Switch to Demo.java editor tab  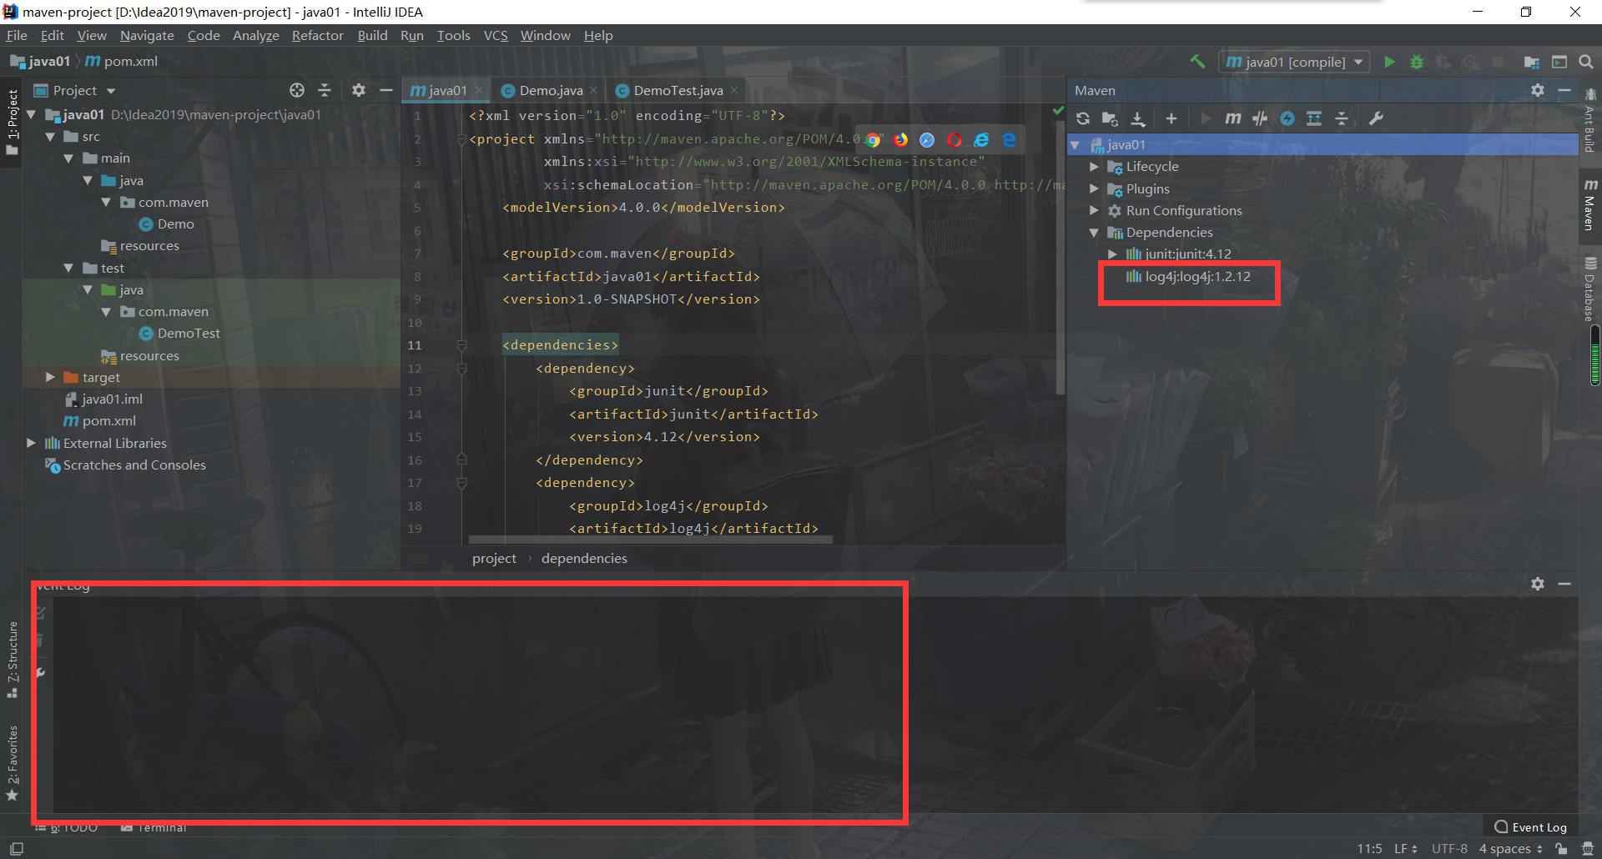point(551,90)
